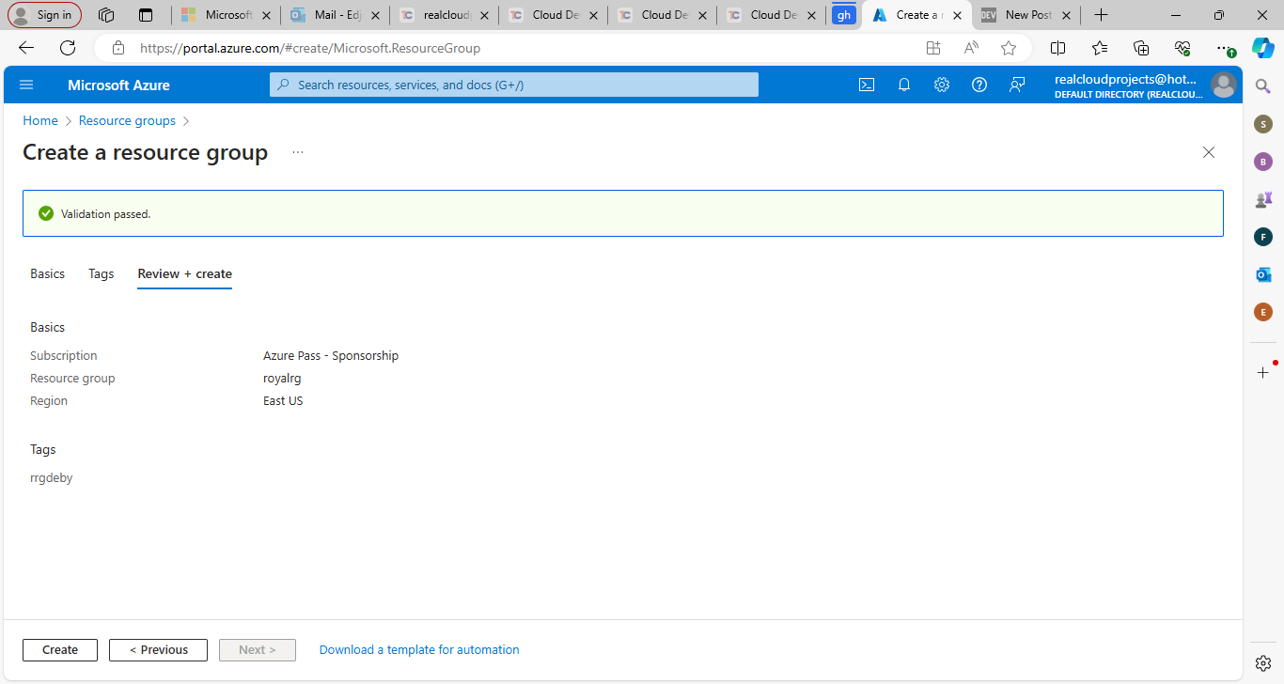Open a new browser tab
Screen dimensions: 1284x684
[x=1102, y=15]
